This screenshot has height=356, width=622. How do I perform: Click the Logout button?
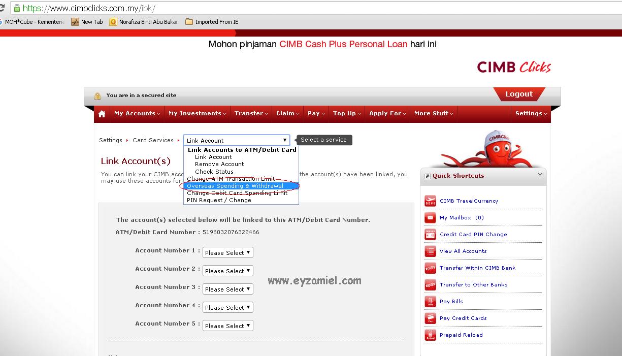point(519,94)
